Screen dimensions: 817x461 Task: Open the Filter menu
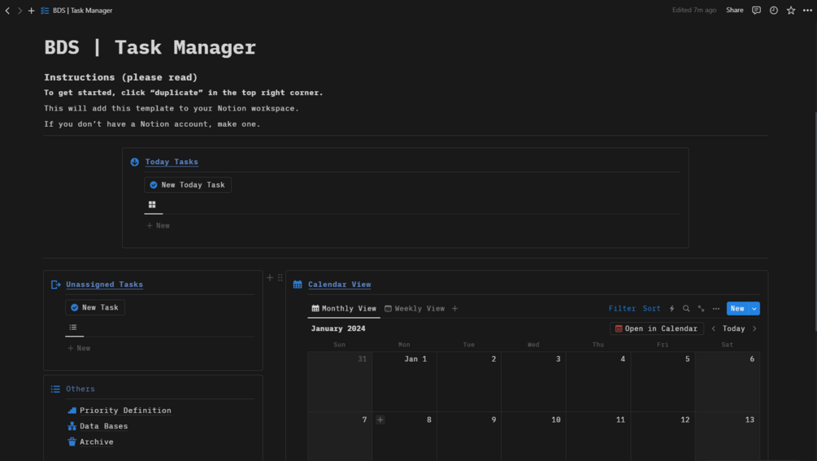point(622,308)
